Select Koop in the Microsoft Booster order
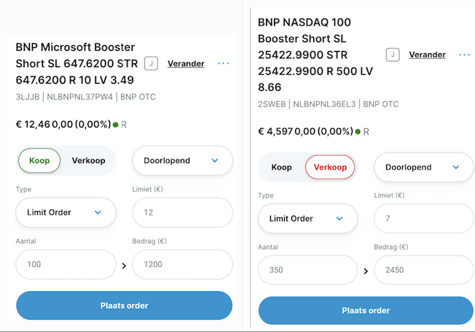This screenshot has height=332, width=475. coord(39,160)
